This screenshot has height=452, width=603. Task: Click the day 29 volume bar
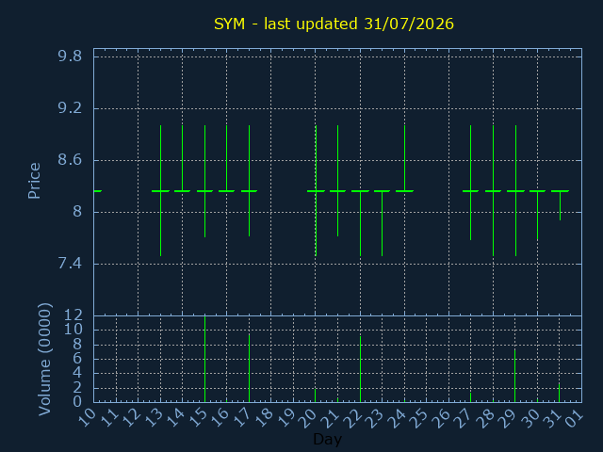tap(515, 375)
